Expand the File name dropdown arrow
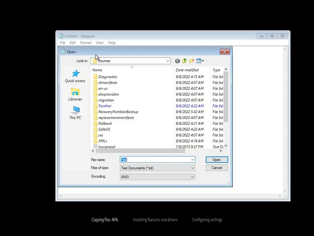This screenshot has height=236, width=314. (x=193, y=160)
